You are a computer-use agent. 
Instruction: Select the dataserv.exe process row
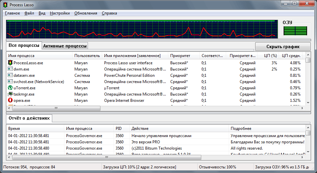156,75
